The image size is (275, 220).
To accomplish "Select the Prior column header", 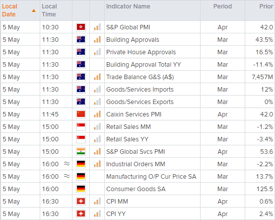I will point(266,6).
